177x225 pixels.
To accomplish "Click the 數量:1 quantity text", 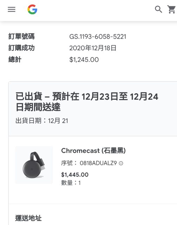I will click(x=71, y=183).
